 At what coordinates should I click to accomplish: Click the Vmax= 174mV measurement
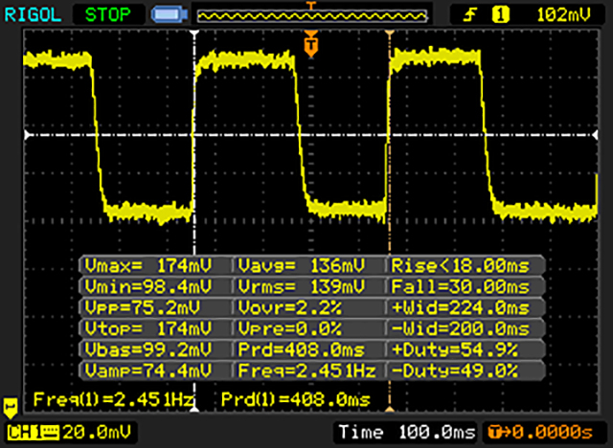[x=148, y=266]
